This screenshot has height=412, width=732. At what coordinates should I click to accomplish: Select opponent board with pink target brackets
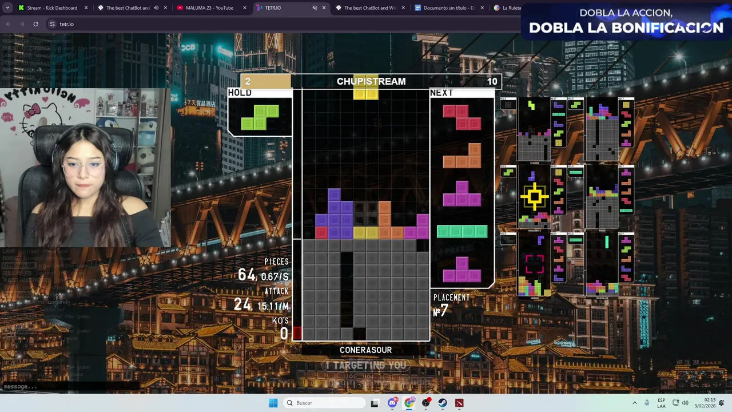pos(534,264)
